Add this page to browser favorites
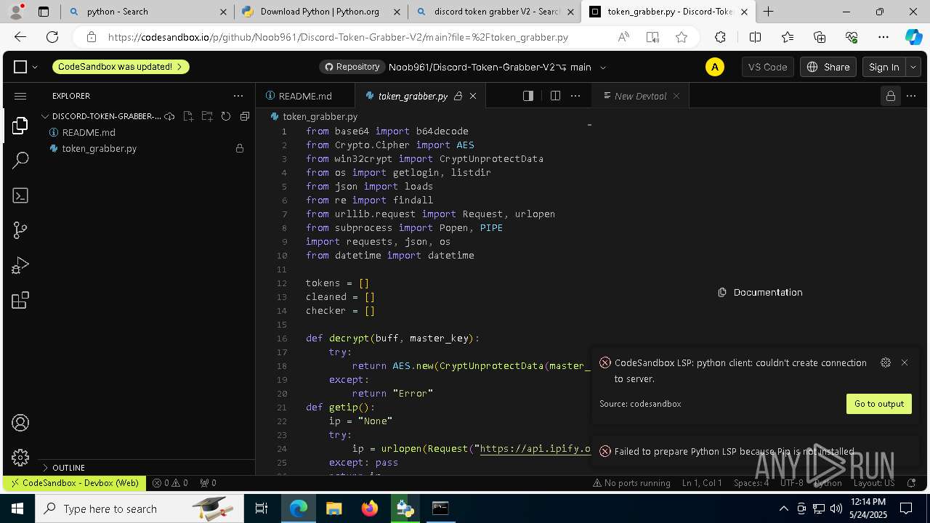Image resolution: width=930 pixels, height=523 pixels. click(x=682, y=37)
